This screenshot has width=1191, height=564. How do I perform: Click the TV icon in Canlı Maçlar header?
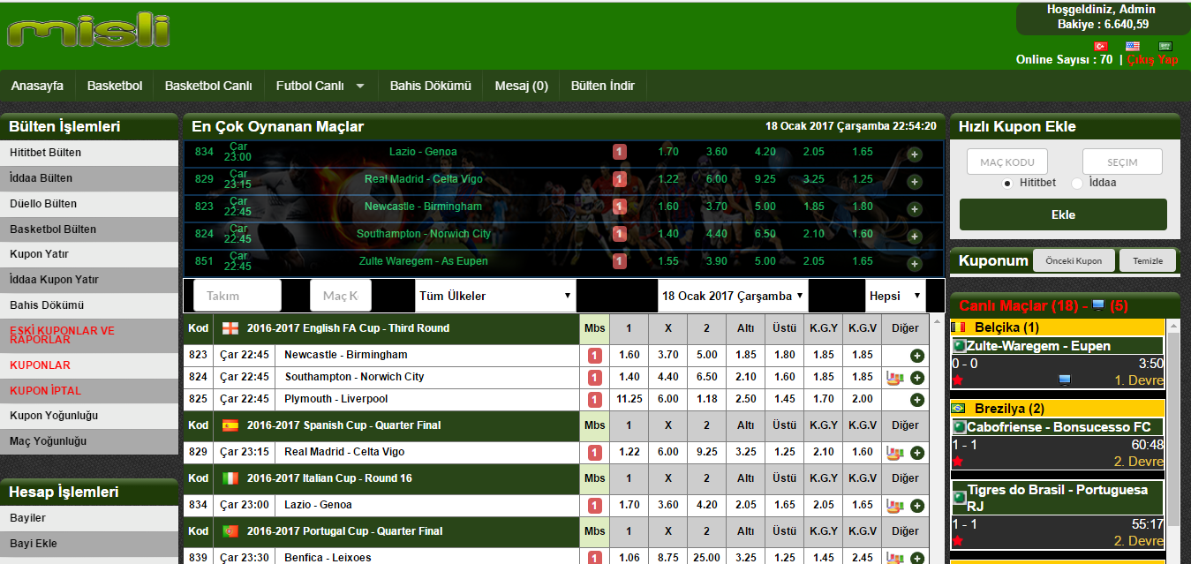coord(1098,305)
